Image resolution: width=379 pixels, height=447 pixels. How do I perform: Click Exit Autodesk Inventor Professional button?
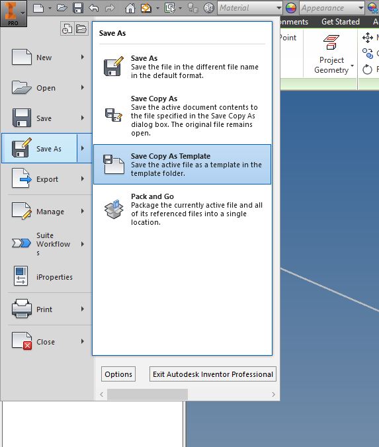tap(213, 374)
